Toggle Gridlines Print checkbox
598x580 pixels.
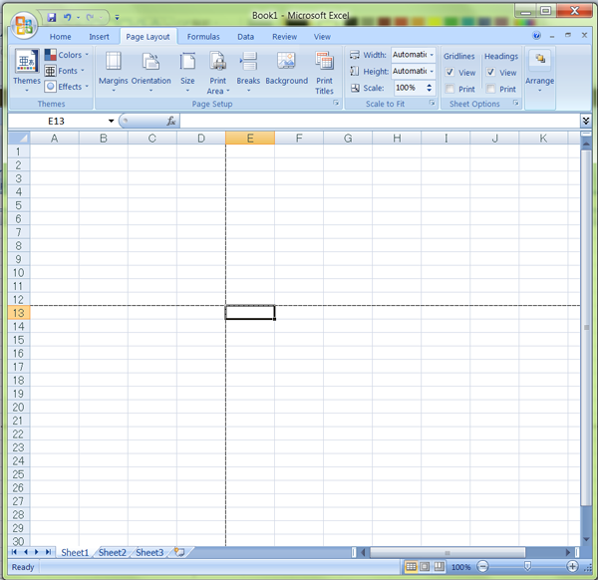449,89
